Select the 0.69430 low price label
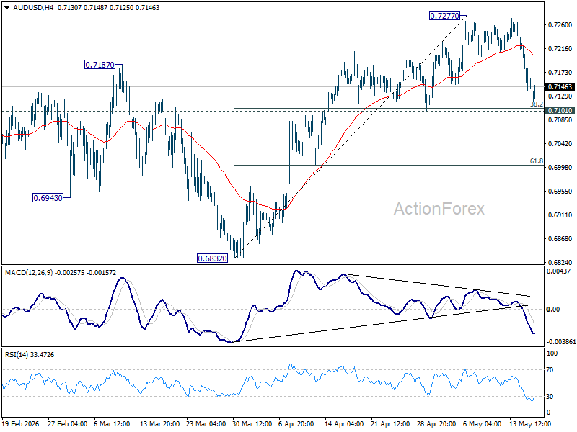Image resolution: width=577 pixels, height=432 pixels. point(48,198)
